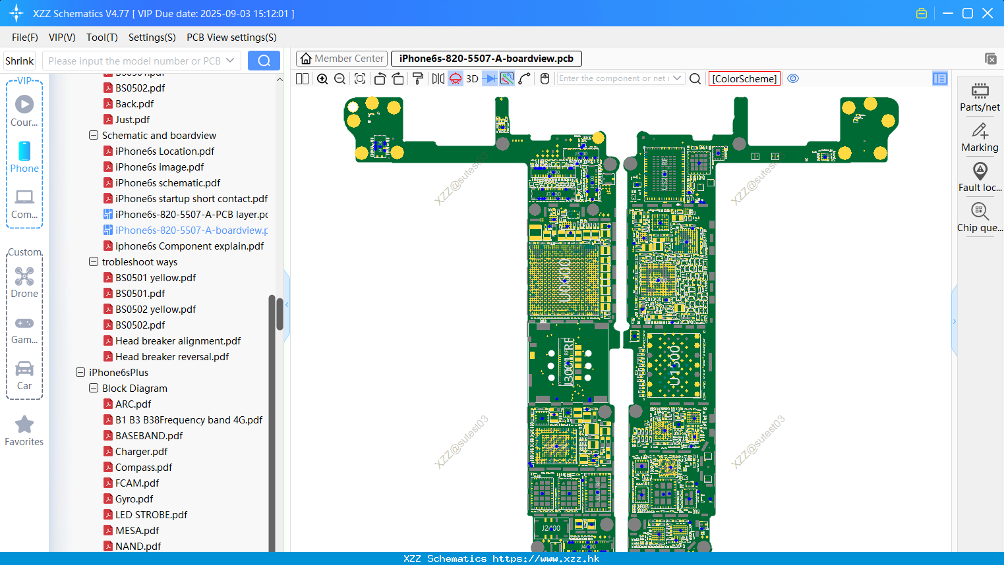Rotate the board counter-clockwise
Screen dimensions: 1004x565
coord(380,79)
